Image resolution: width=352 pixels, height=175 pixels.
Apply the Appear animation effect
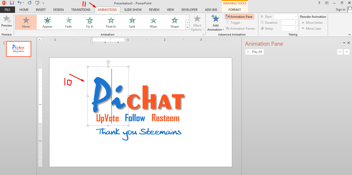(47, 22)
